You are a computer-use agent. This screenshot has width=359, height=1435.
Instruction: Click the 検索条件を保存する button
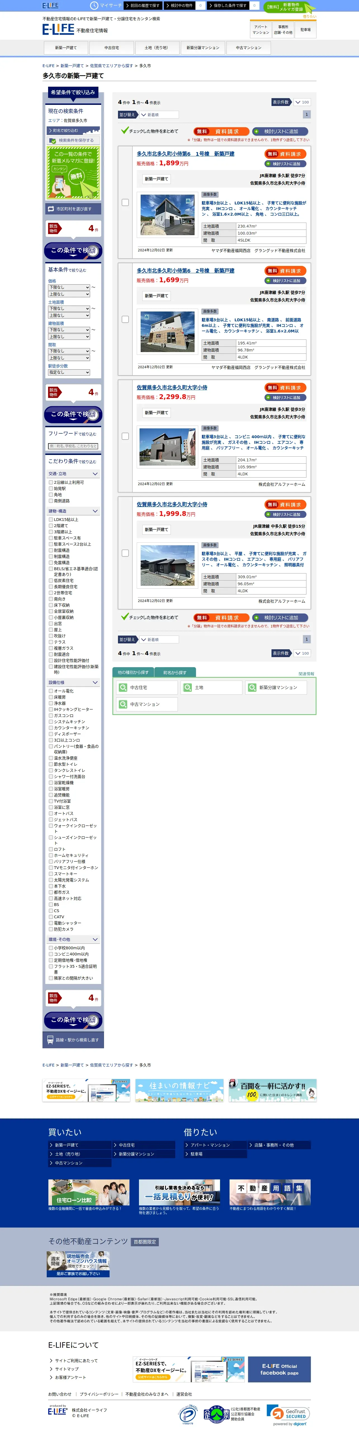click(x=74, y=140)
